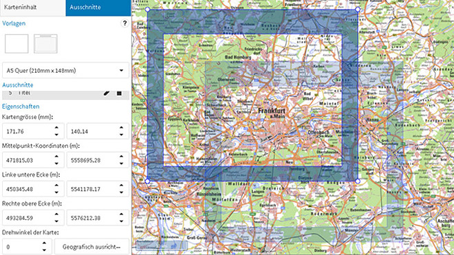Select the bottom-left corner handle of the map frame
The height and width of the screenshot is (255, 454).
[147, 181]
